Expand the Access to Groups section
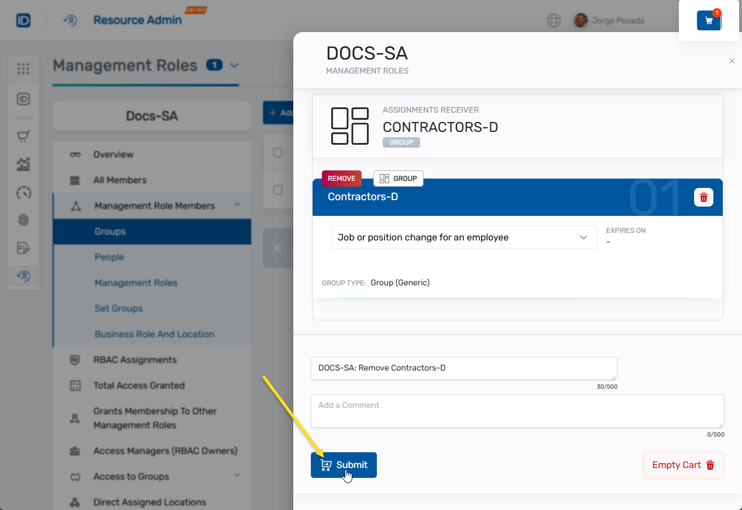 coord(237,476)
